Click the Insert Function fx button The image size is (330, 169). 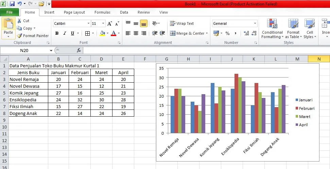tap(79, 51)
